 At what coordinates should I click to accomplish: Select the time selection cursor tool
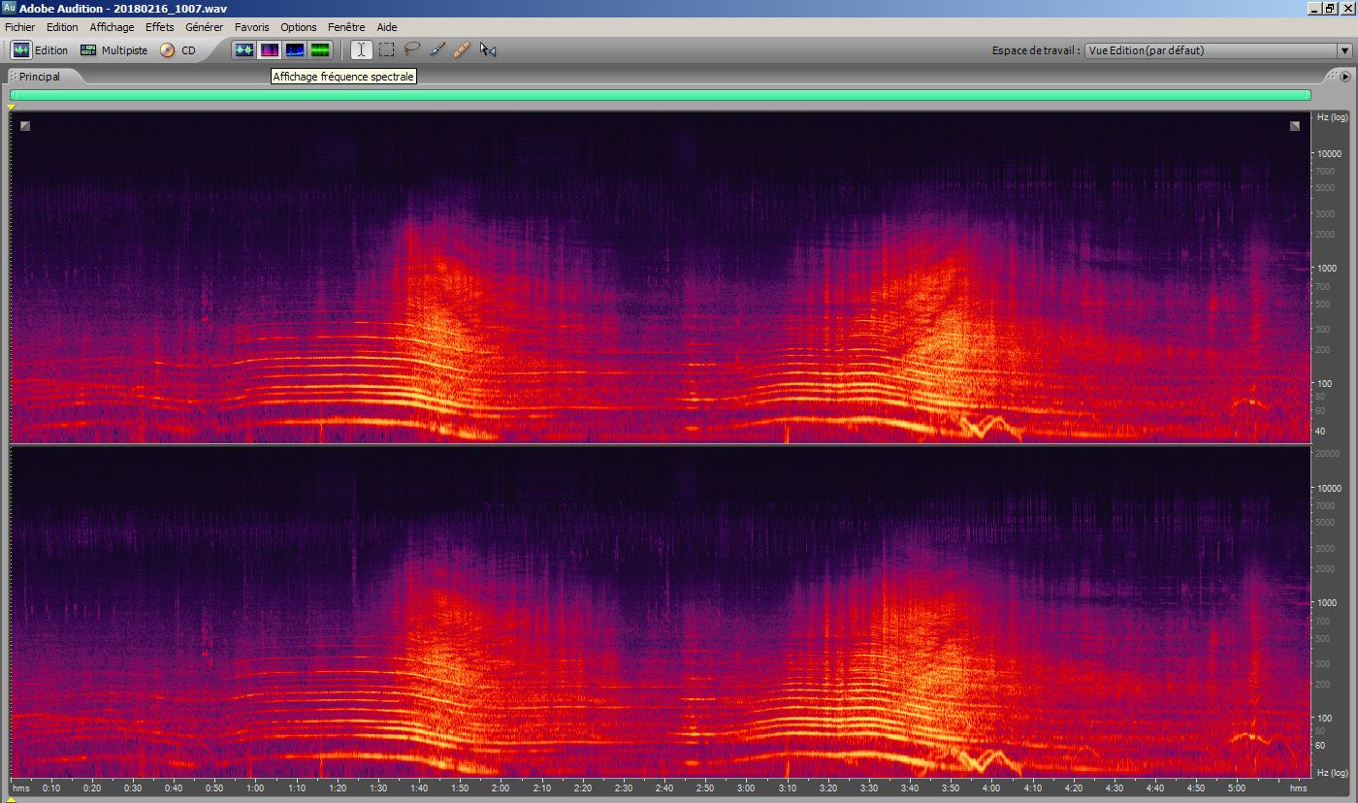(361, 49)
